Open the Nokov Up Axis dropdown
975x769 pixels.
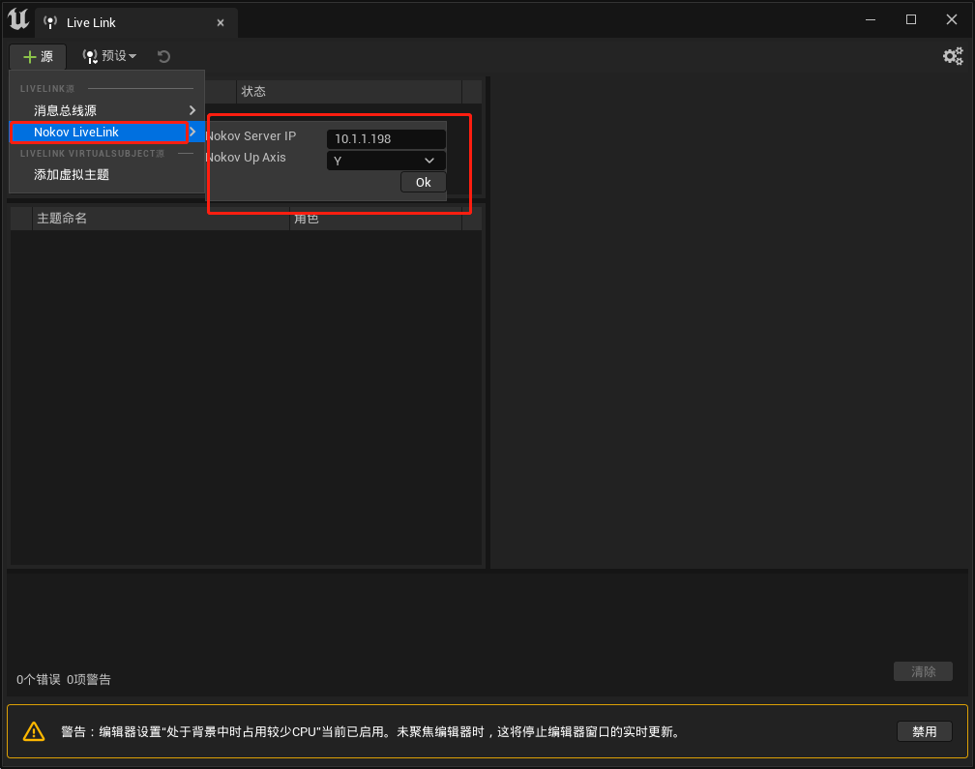click(386, 161)
